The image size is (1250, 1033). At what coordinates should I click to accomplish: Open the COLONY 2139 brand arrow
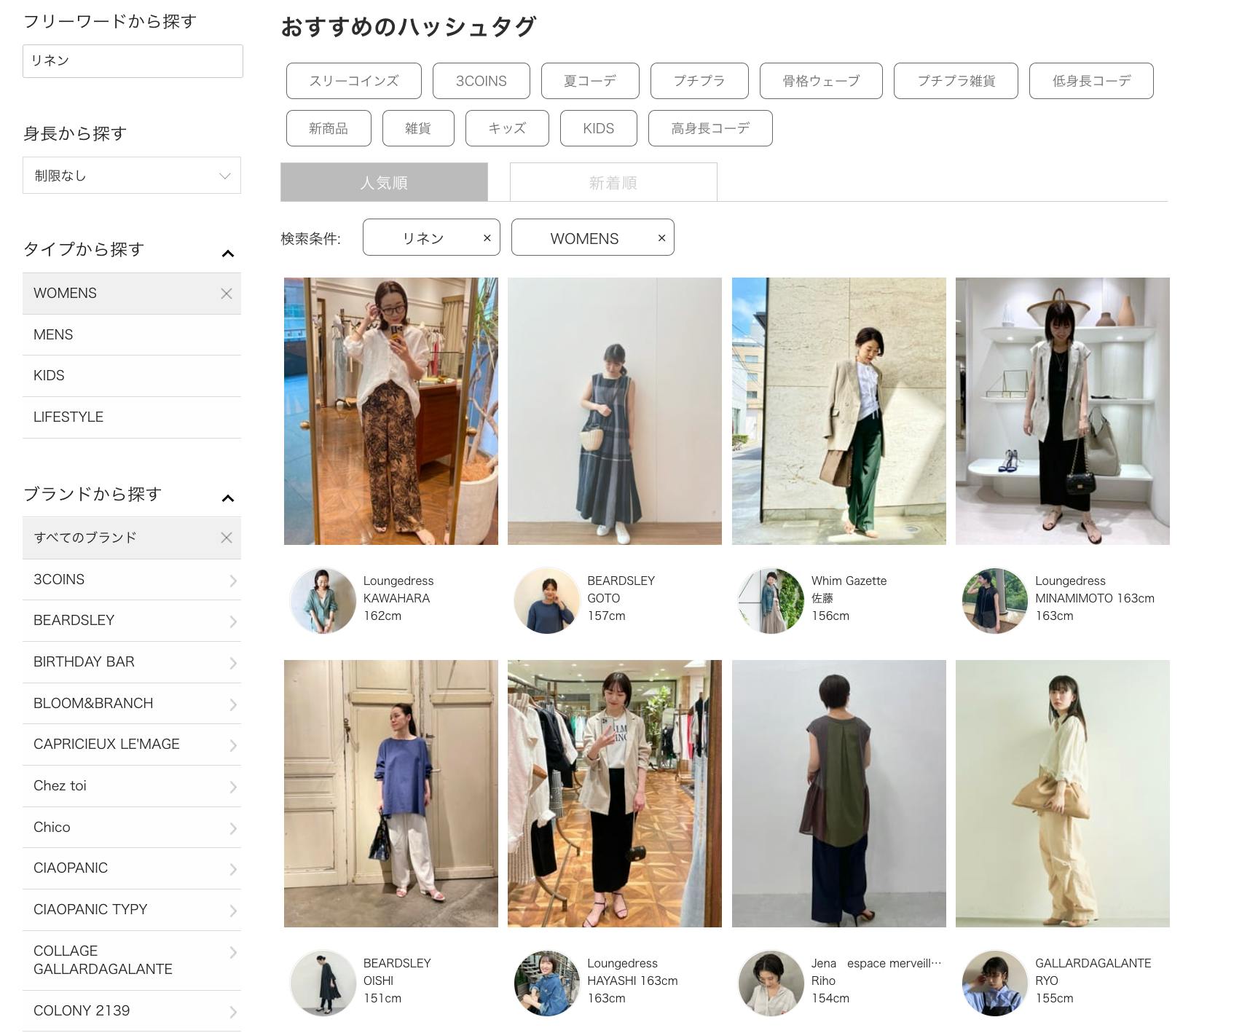pos(233,1012)
